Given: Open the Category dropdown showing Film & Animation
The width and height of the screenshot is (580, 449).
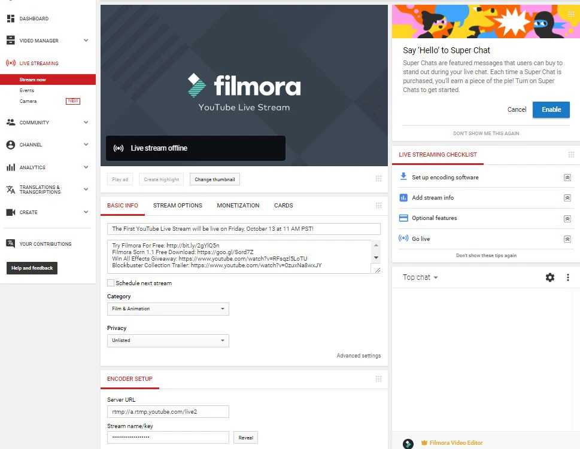Looking at the screenshot, I should 168,309.
